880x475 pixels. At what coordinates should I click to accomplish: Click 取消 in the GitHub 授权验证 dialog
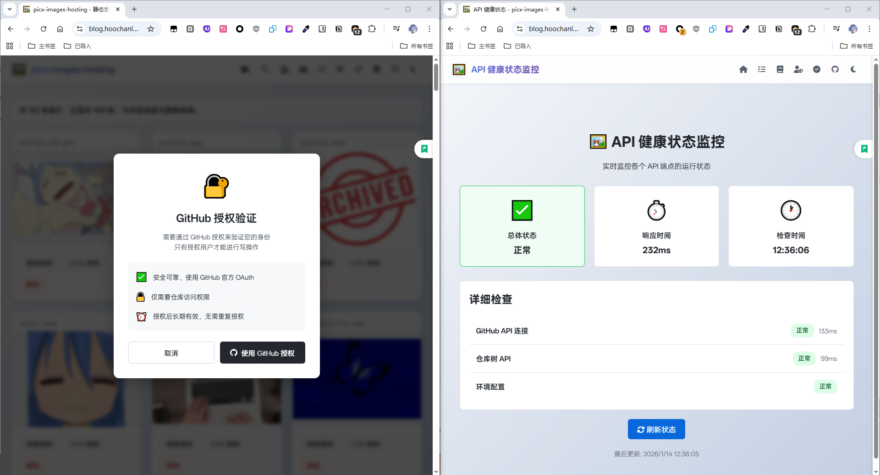[x=171, y=353]
